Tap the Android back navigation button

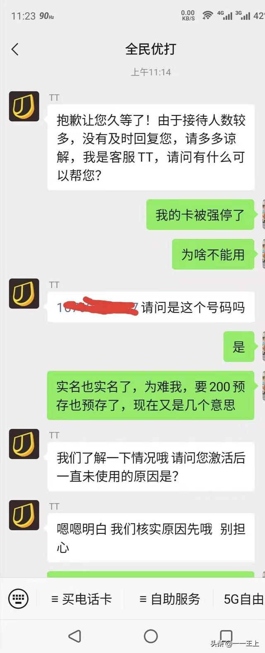75,636
